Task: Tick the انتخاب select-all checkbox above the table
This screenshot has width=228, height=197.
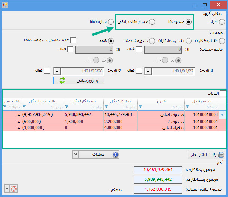Action: [x=223, y=93]
